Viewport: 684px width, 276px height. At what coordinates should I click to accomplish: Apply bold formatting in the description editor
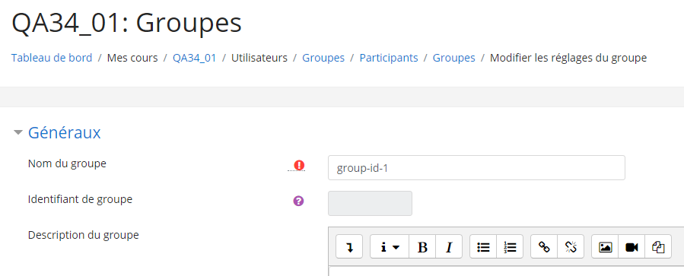tap(422, 247)
